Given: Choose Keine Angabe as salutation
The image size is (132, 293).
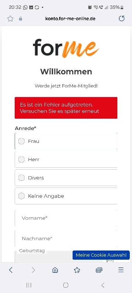Looking at the screenshot, I should tap(66, 196).
